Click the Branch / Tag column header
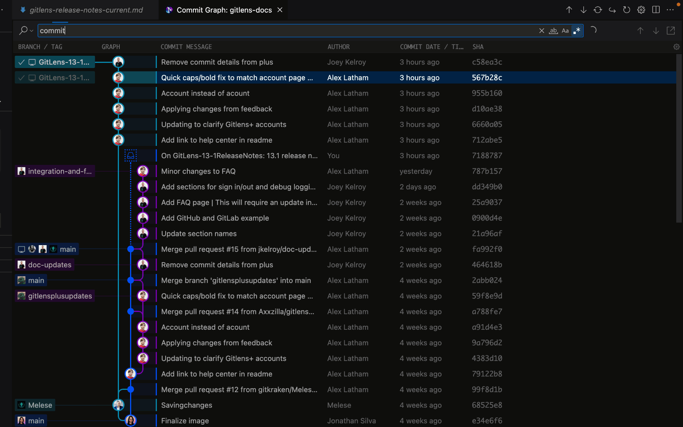 40,47
